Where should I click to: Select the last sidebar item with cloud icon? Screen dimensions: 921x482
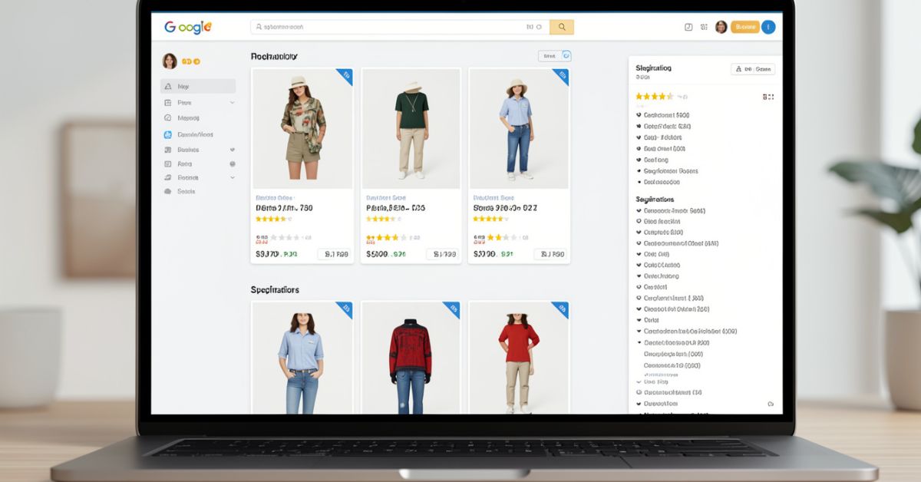(199, 191)
